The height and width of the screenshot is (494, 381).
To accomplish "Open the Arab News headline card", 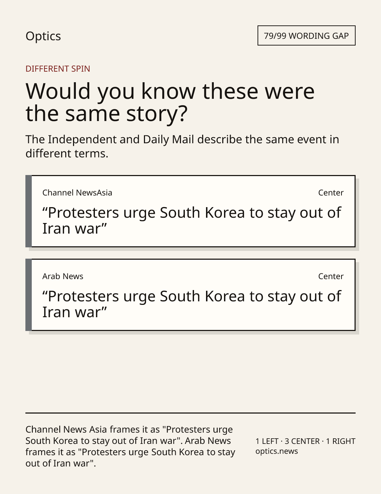I will point(190,295).
